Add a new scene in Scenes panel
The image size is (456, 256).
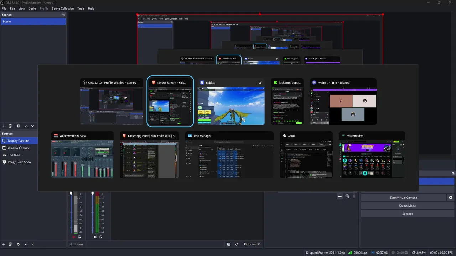click(4, 126)
